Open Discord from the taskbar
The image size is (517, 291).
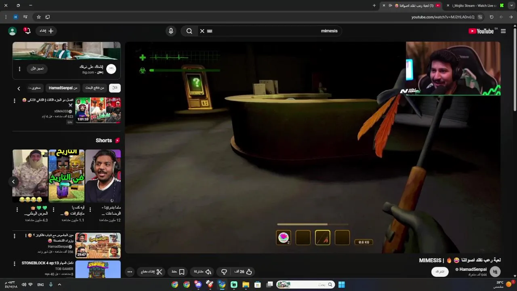(198, 285)
